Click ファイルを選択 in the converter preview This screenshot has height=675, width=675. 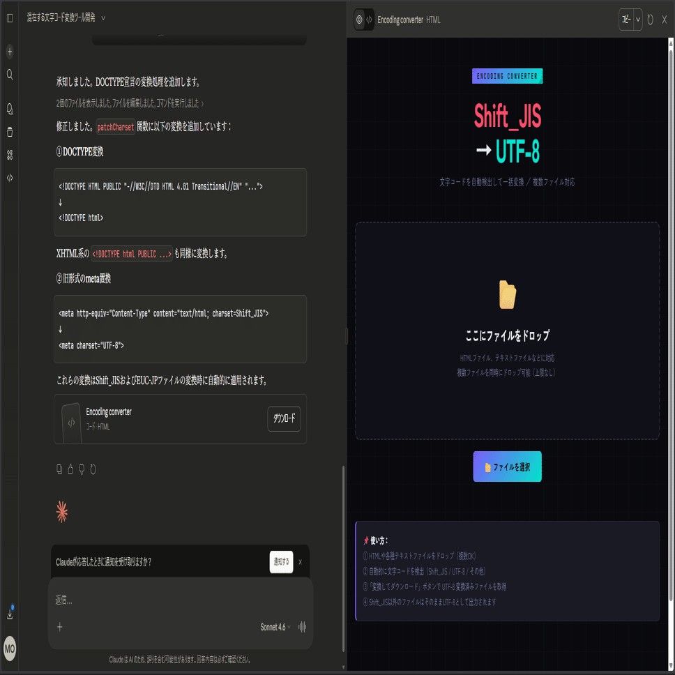[507, 467]
